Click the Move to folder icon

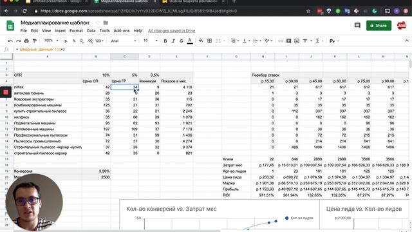click(x=106, y=23)
